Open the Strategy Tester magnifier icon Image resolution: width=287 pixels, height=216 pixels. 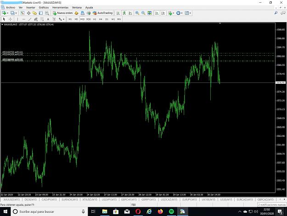tap(47, 13)
